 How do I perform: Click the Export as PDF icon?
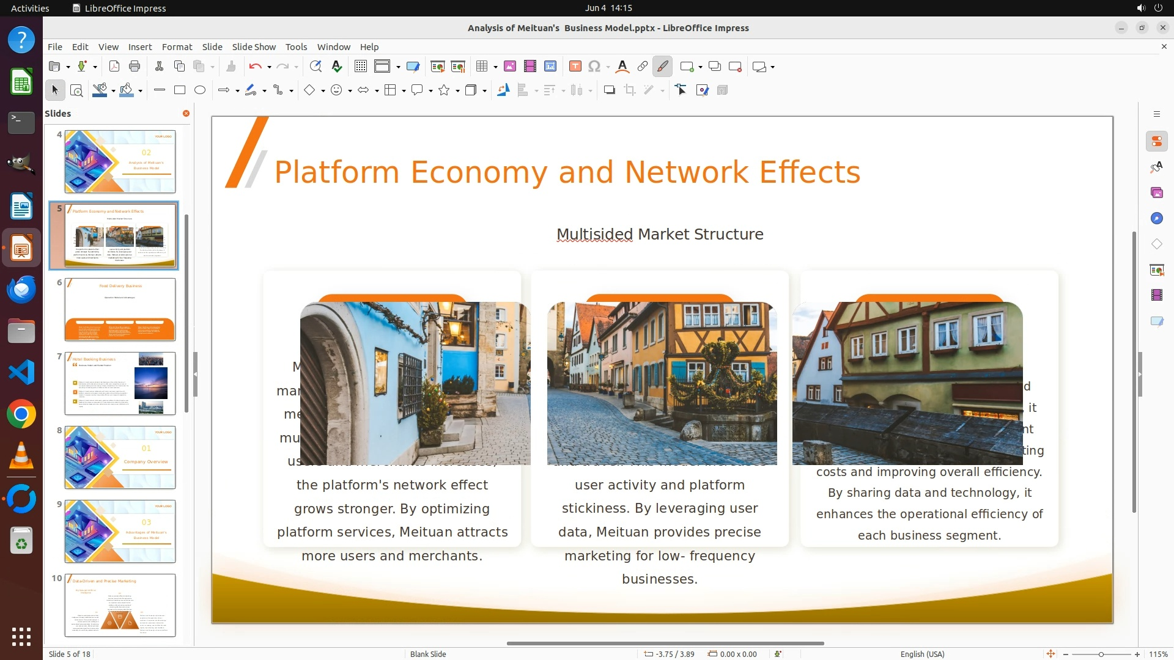click(x=114, y=67)
